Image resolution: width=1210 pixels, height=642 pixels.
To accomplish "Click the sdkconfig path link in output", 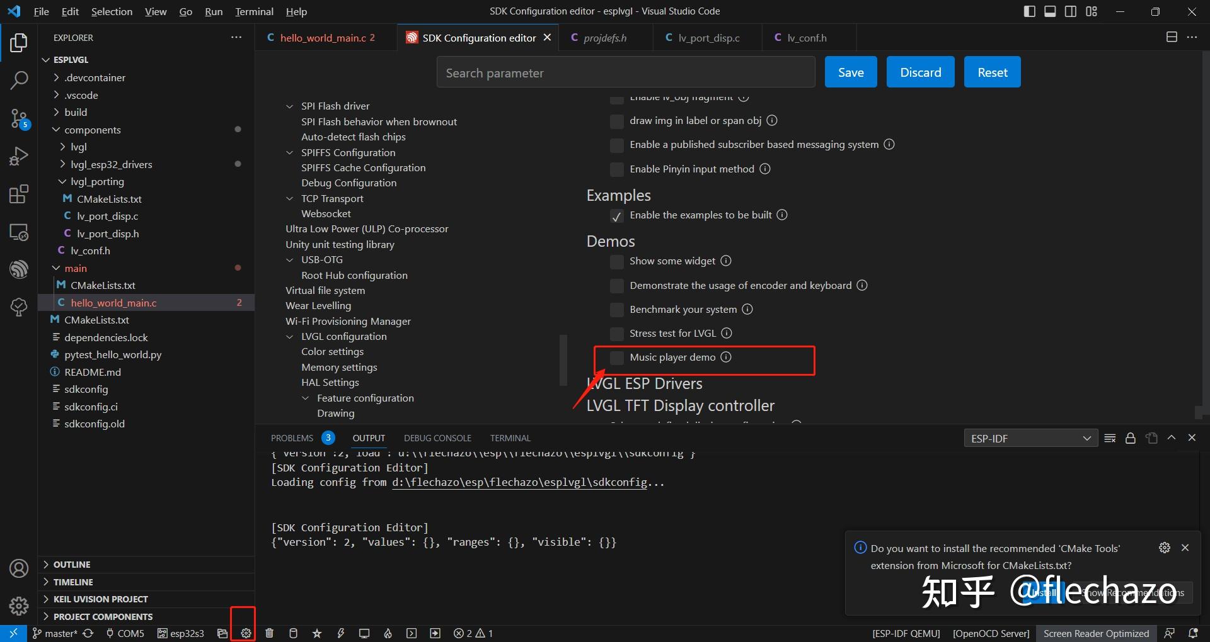I will coord(519,482).
